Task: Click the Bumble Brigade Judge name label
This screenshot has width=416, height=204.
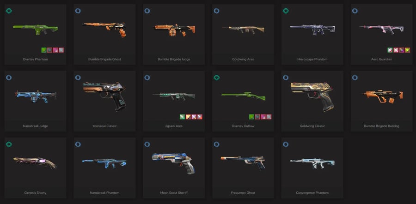Action: (x=174, y=60)
